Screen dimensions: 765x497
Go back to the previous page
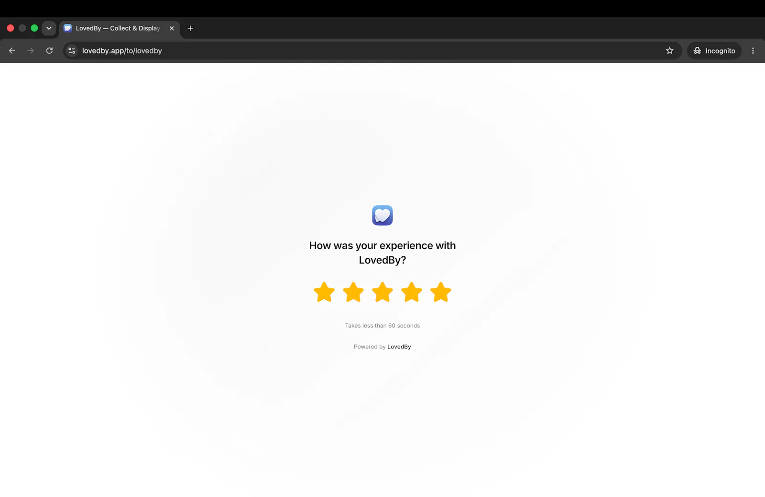pyautogui.click(x=12, y=51)
